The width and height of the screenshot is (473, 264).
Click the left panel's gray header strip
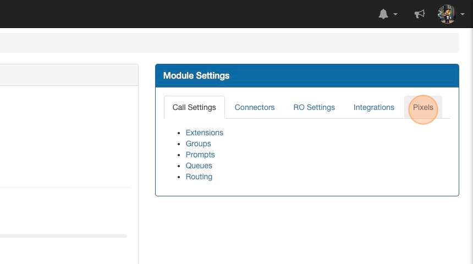click(69, 75)
